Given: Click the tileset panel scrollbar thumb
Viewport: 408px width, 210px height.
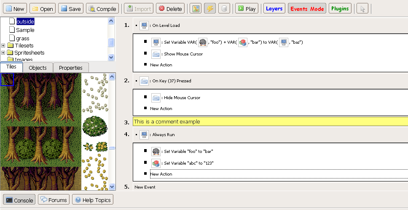Looking at the screenshot, I should pyautogui.click(x=112, y=148).
